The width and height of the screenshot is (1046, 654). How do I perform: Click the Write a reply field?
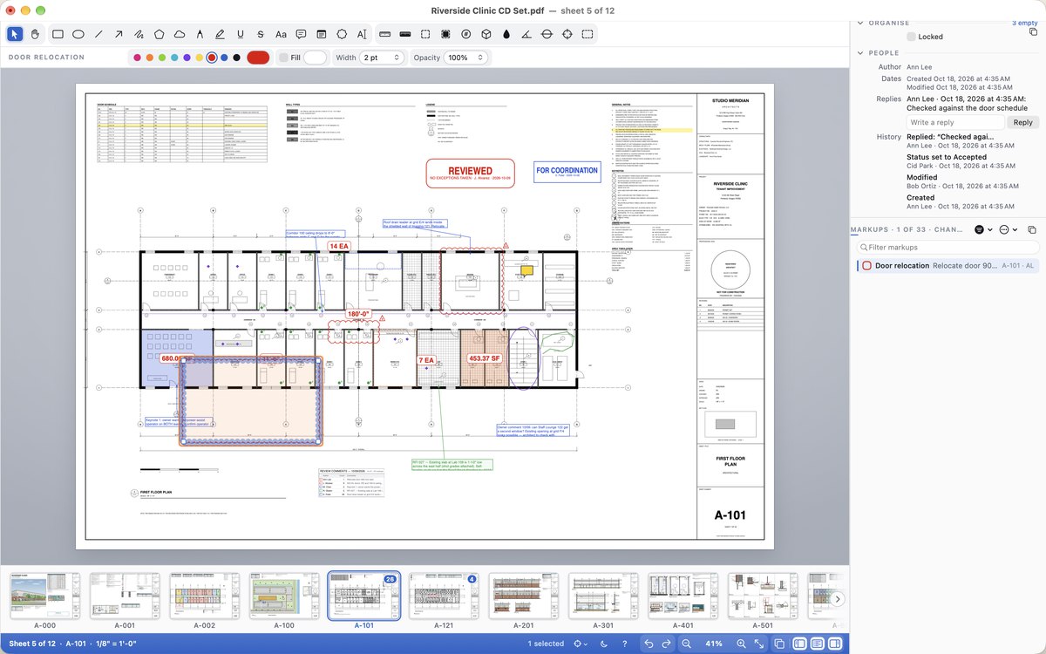coord(955,123)
